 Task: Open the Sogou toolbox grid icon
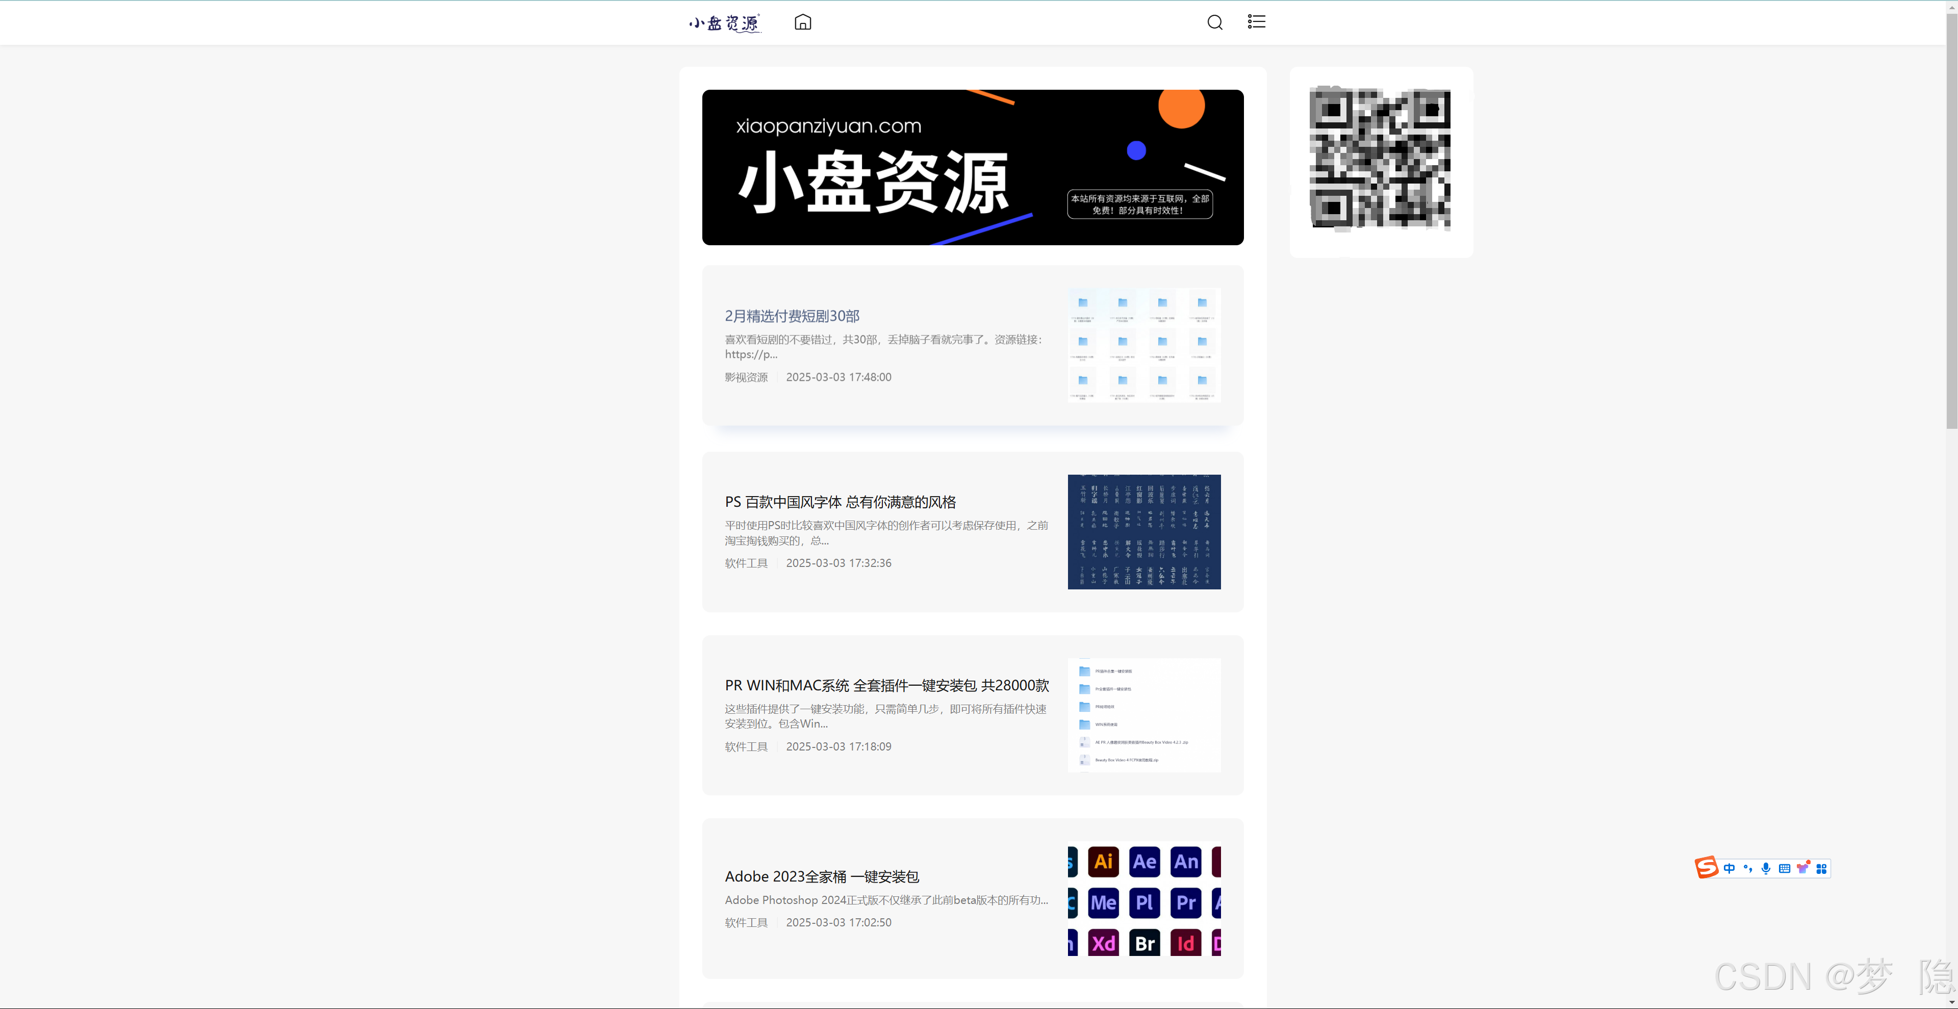[x=1821, y=868]
